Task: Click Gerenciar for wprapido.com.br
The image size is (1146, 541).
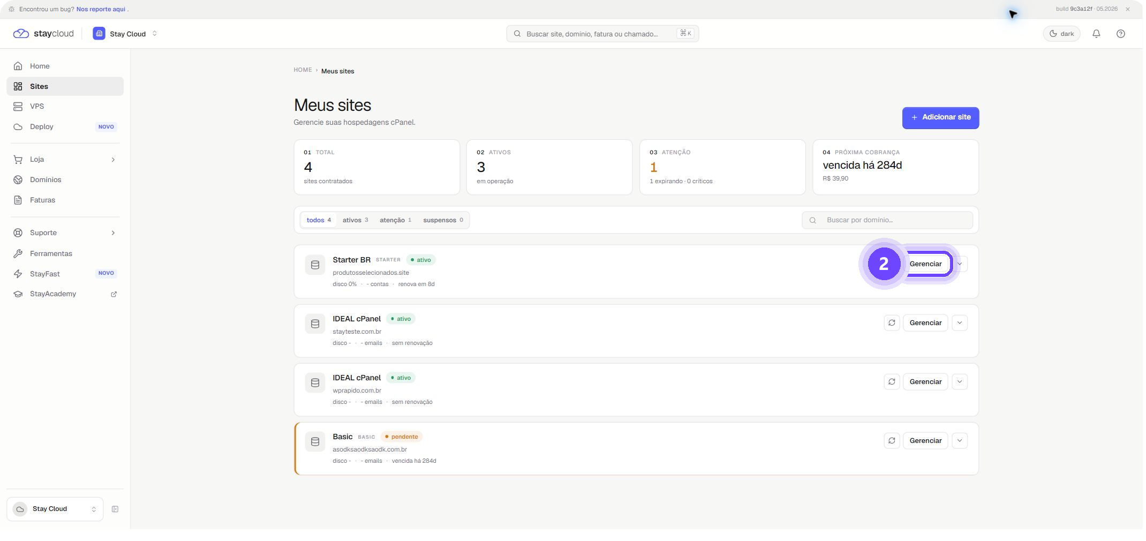Action: tap(925, 382)
